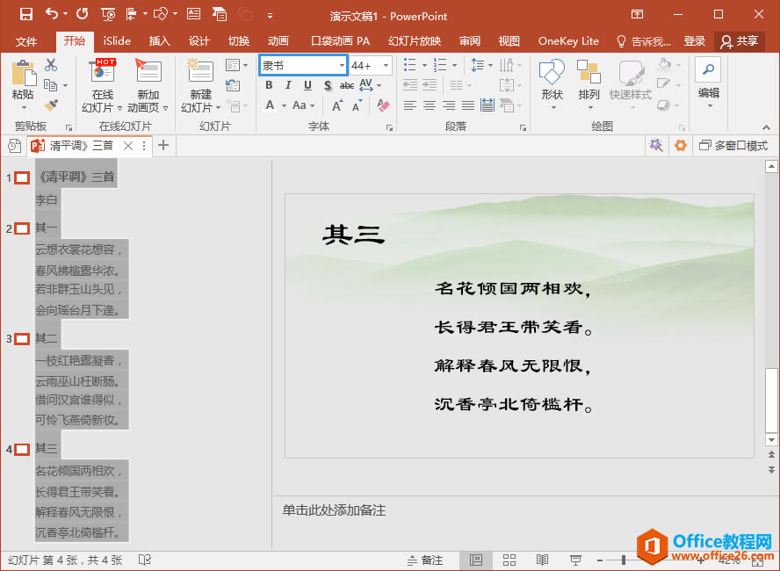Open the 隶书 font name dropdown

pos(342,65)
